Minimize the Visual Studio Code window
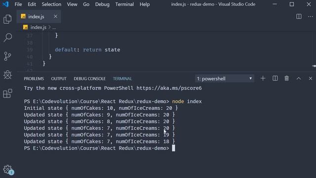The height and width of the screenshot is (178, 316). tap(275, 4)
